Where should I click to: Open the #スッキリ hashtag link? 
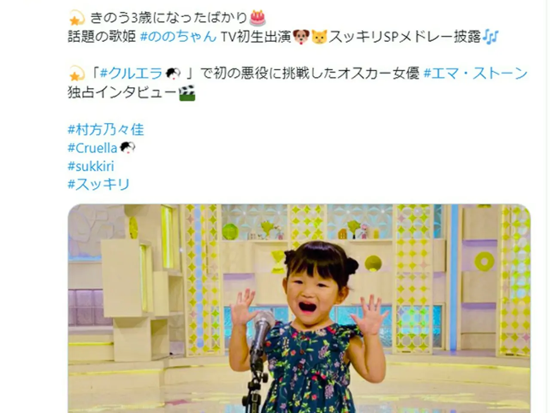pyautogui.click(x=99, y=184)
